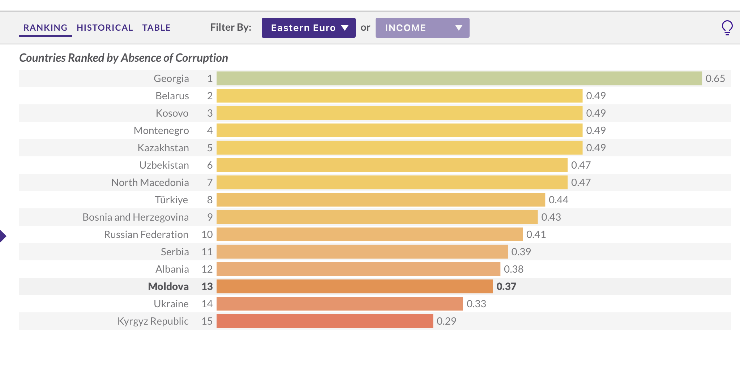This screenshot has height=377, width=740.
Task: Select the Bosnia and Herzegovina label
Action: [x=136, y=217]
